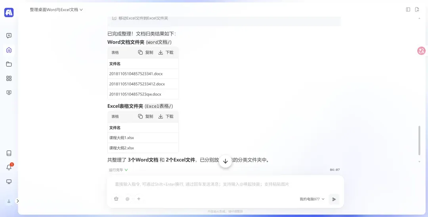Open the home icon in sidebar
Viewport: 428px width, 217px height.
pyautogui.click(x=9, y=50)
